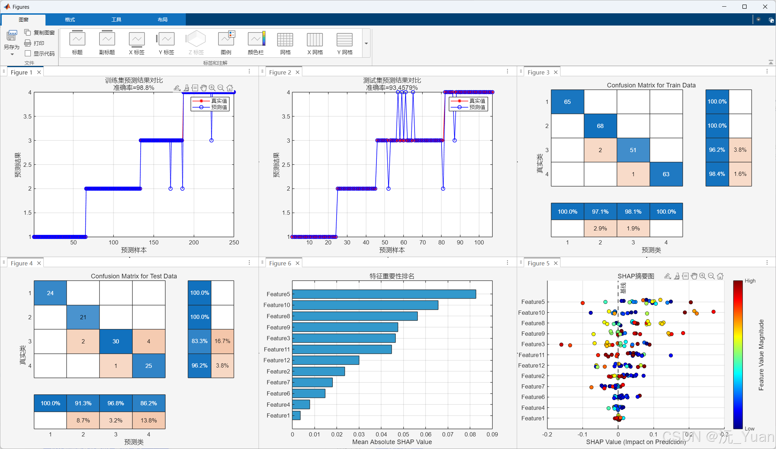Click the 打印 print button
Viewport: 776px width, 449px height.
coord(34,43)
